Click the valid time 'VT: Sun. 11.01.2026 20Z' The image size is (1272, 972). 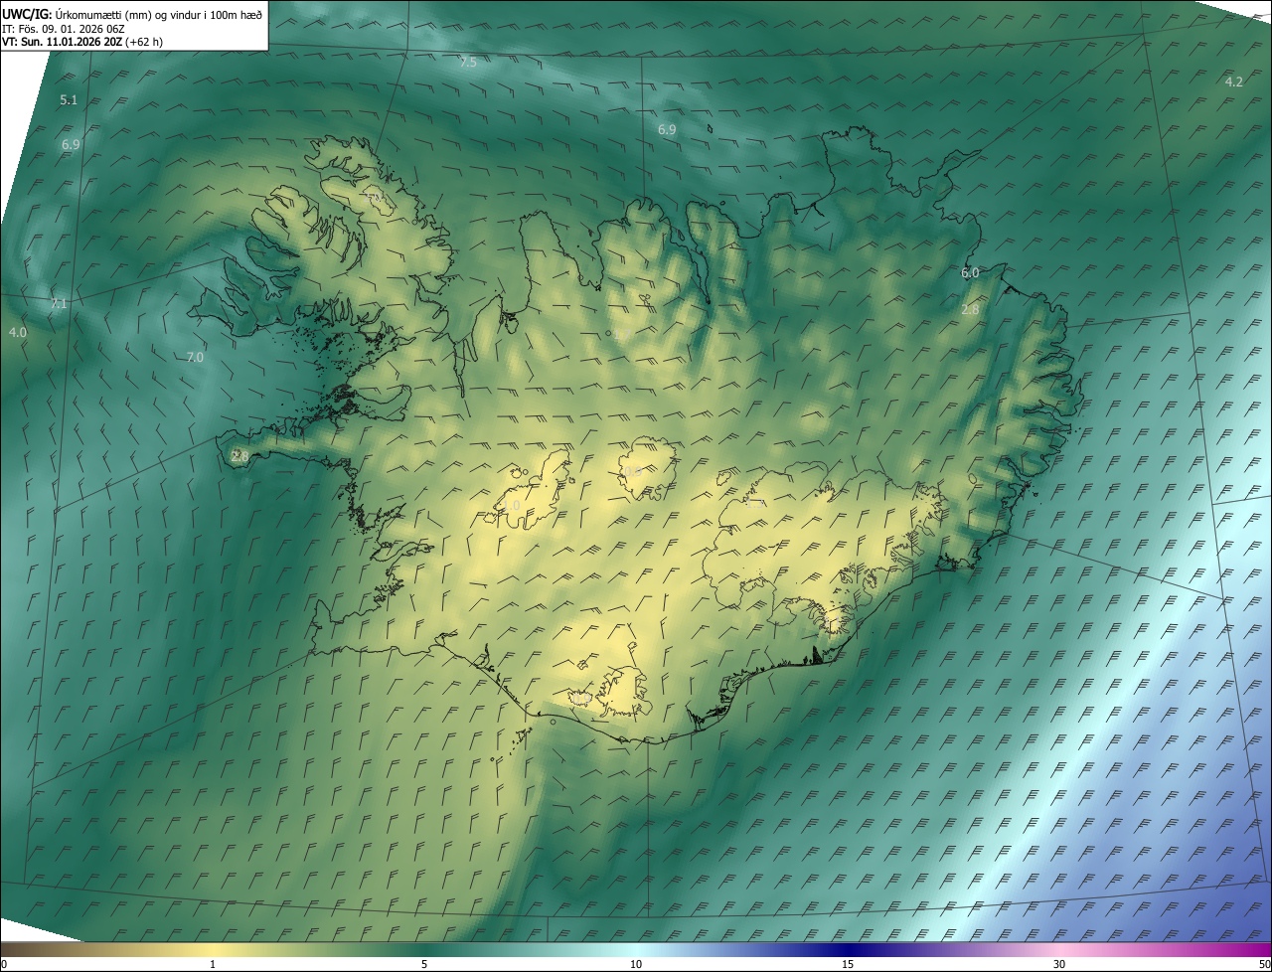pos(62,42)
